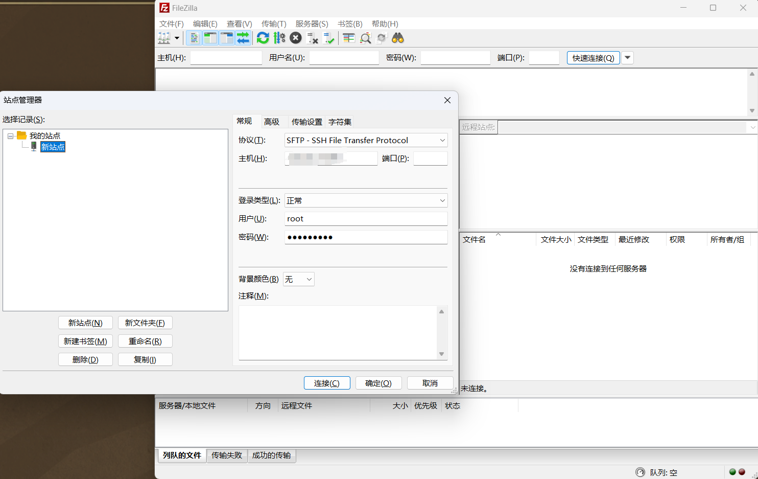Click the disconnect from server icon
758x479 pixels.
click(313, 38)
